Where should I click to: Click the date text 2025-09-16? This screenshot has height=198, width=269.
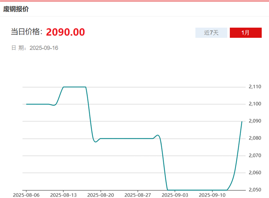click(x=44, y=48)
